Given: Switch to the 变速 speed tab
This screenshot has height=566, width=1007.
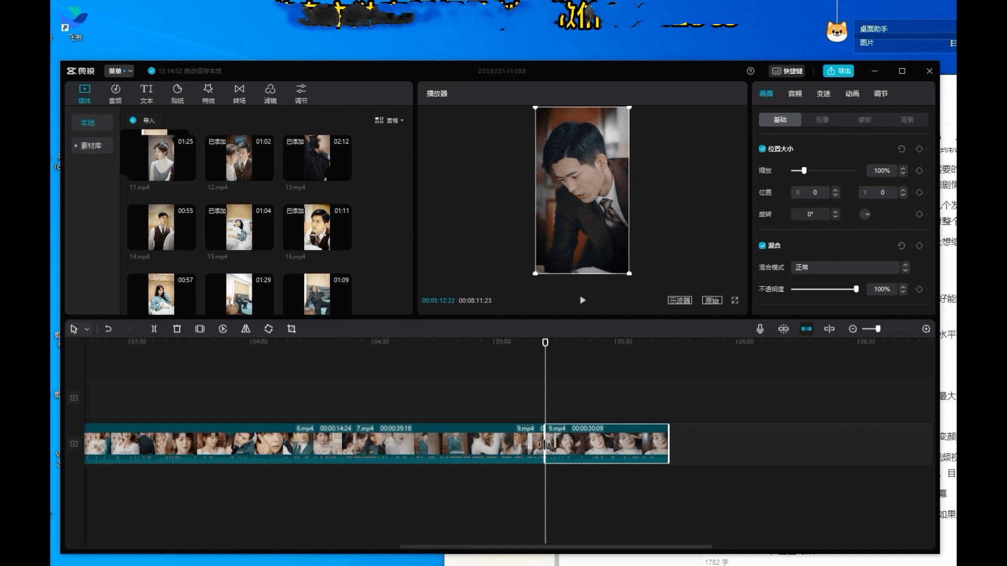Looking at the screenshot, I should click(823, 94).
